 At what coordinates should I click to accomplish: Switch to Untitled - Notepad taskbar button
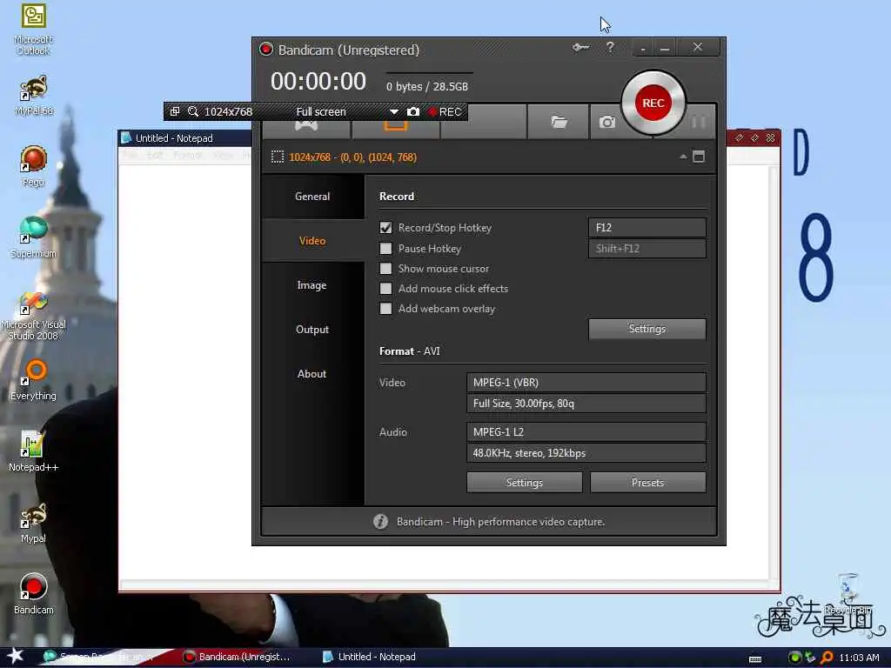[371, 657]
